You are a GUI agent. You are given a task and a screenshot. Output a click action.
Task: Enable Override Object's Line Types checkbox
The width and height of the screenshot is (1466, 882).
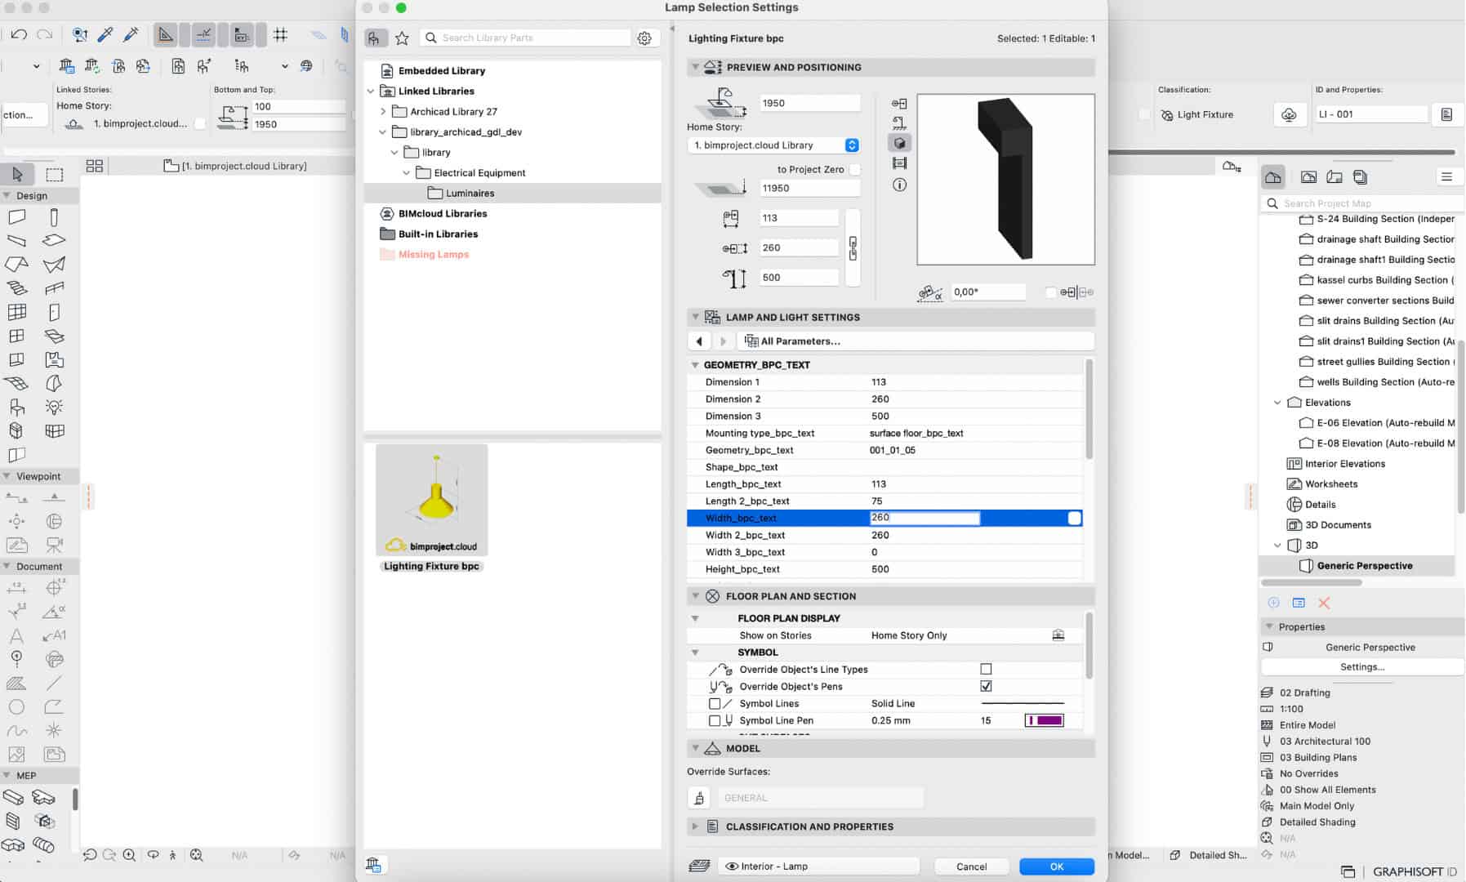click(986, 669)
